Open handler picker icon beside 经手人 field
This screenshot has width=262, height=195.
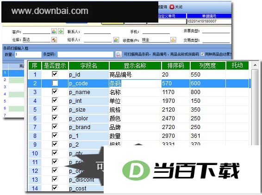tap(116, 40)
